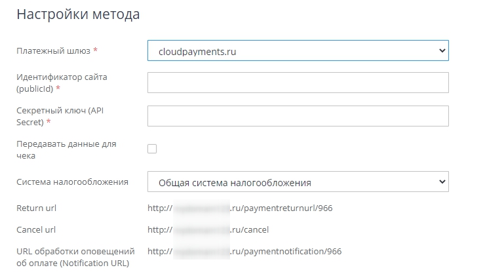Click into the Секретный ключ (API Secret) field
This screenshot has width=485, height=272.
click(x=298, y=116)
